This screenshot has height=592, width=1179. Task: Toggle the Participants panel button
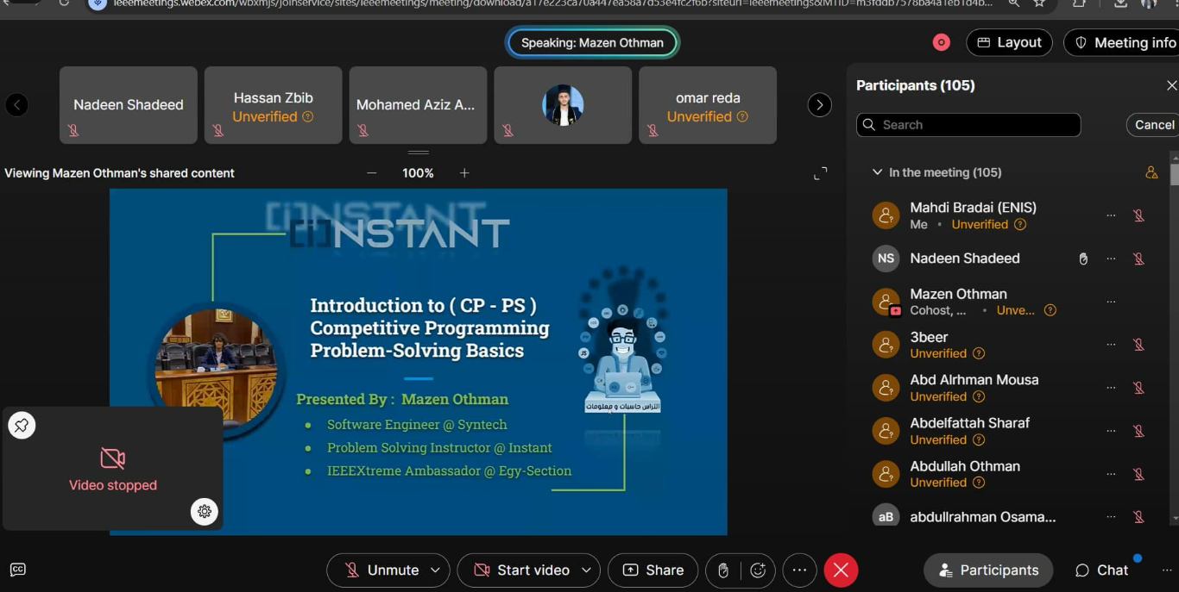(988, 570)
